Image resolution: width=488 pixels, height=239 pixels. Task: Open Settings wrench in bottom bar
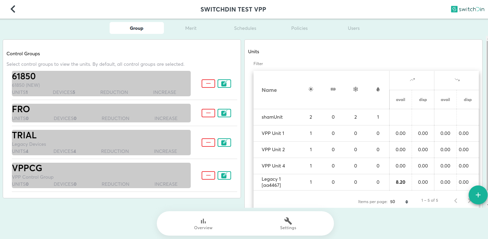coord(288,224)
